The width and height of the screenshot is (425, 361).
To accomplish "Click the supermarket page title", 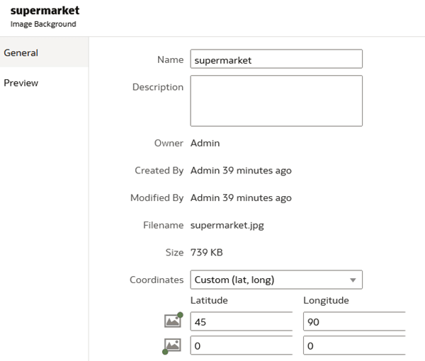I will click(45, 11).
